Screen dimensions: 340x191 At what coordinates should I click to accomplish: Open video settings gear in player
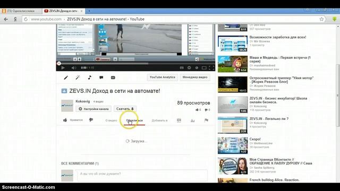[189, 68]
